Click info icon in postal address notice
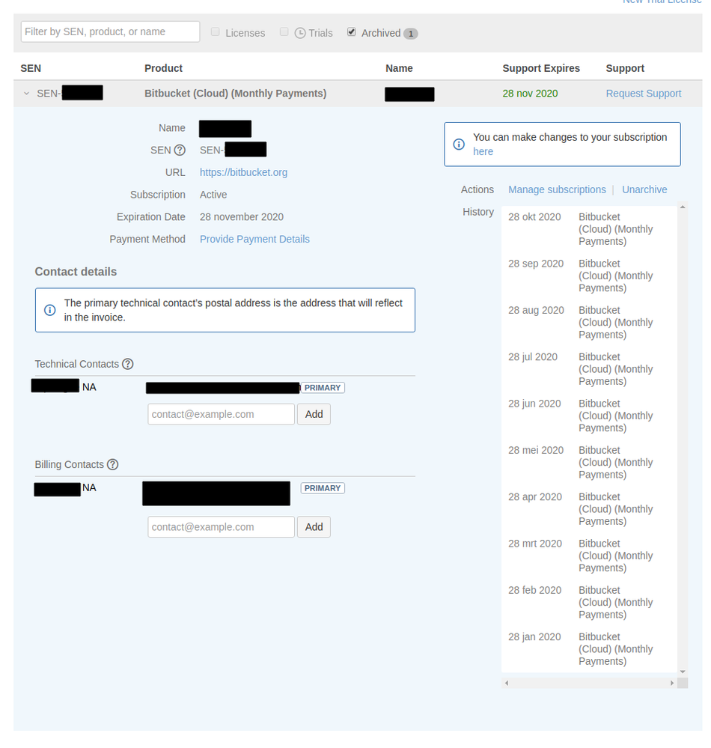 tap(49, 310)
